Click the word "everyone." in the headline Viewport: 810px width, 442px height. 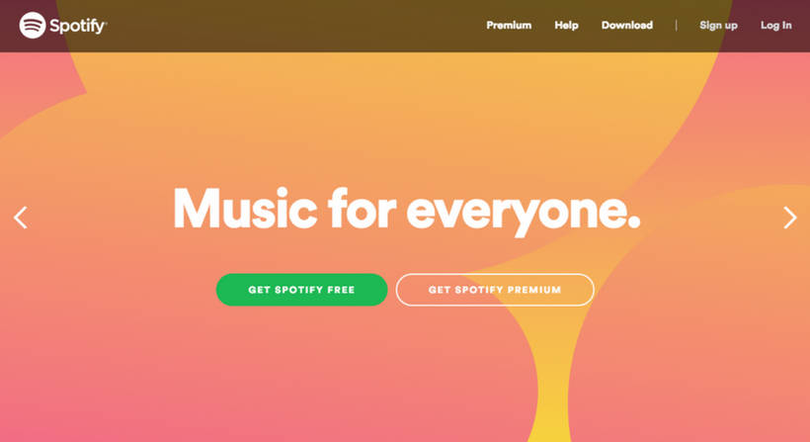coord(524,213)
